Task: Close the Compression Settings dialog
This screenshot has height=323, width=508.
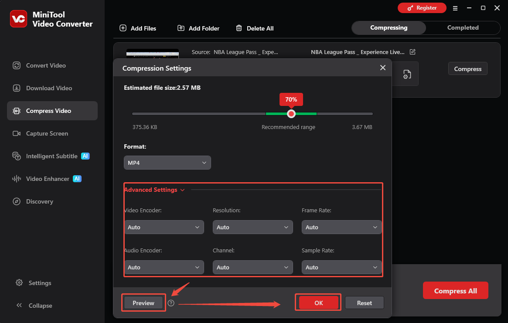Action: click(382, 68)
